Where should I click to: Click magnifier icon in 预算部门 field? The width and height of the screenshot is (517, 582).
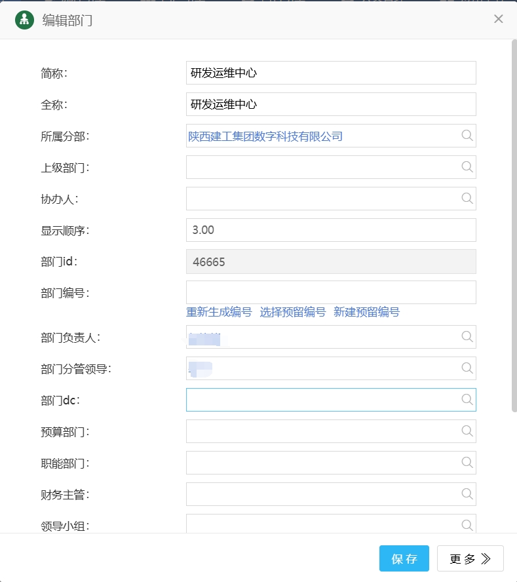click(x=467, y=431)
